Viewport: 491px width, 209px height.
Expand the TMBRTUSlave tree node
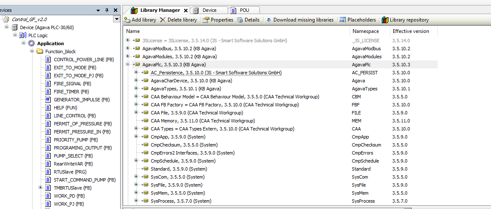(x=40, y=187)
